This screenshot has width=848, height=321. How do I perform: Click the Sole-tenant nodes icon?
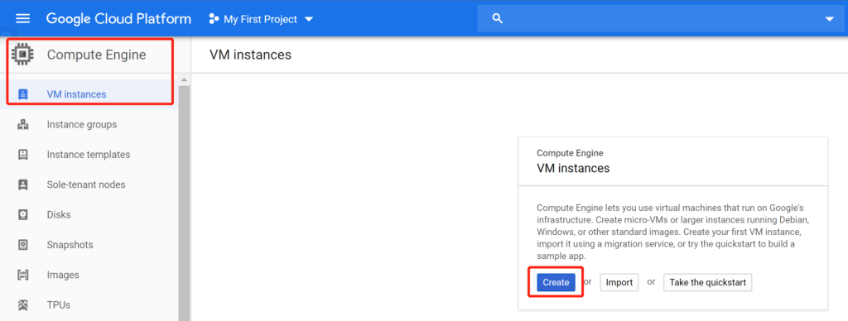[22, 184]
